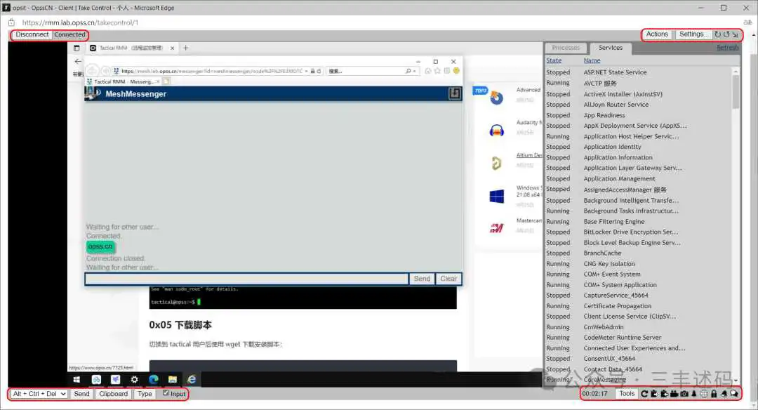The width and height of the screenshot is (758, 410).
Task: Click the blue Windows logo app icon
Action: click(496, 197)
